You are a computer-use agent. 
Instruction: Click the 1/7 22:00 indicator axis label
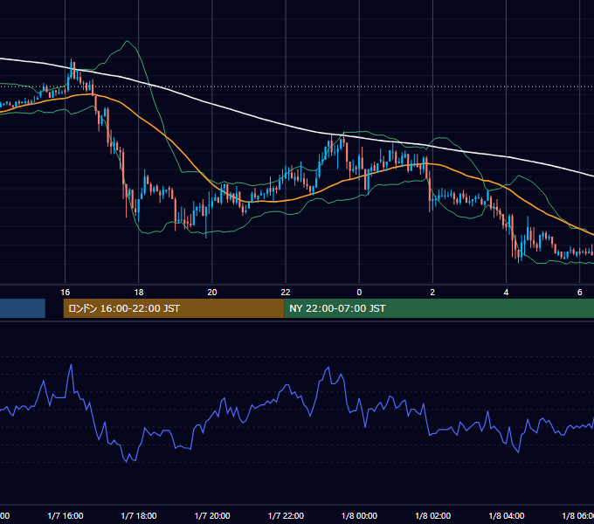[x=286, y=515]
